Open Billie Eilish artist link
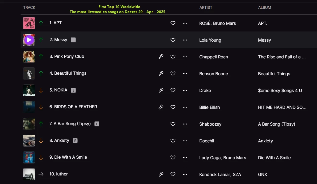The width and height of the screenshot is (317, 184). point(209,107)
